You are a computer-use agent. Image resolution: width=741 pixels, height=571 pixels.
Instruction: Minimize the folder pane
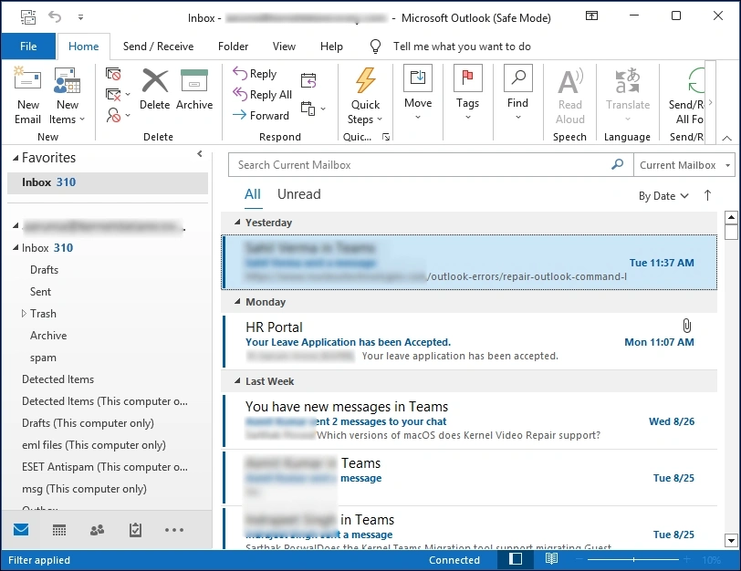(200, 154)
